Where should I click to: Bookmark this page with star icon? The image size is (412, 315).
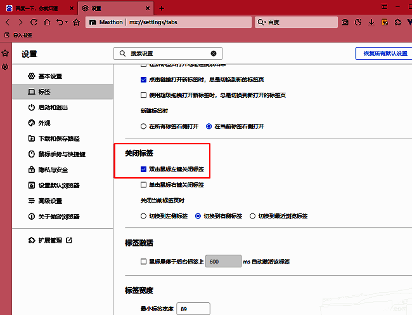coord(76,22)
